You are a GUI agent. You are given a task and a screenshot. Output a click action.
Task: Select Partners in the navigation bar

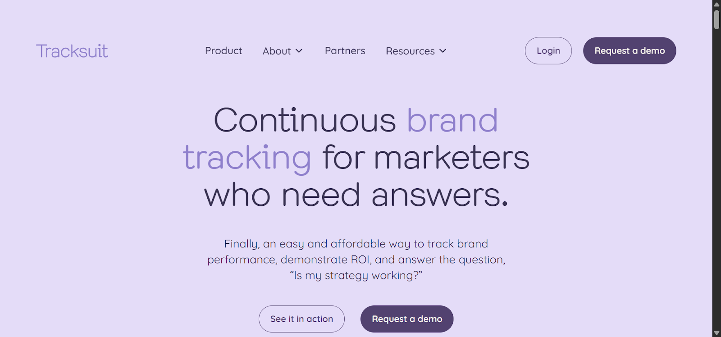[x=344, y=51]
